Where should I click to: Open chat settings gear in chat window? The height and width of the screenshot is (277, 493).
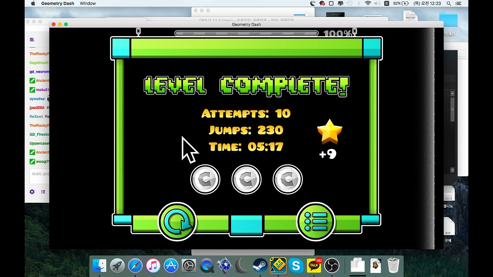pyautogui.click(x=32, y=192)
